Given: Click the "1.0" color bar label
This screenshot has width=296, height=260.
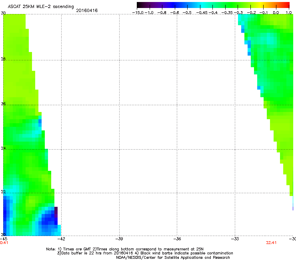Looking at the screenshot, I should pyautogui.click(x=289, y=13).
